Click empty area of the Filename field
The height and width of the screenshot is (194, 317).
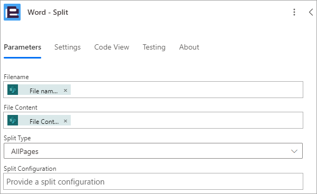coord(186,90)
